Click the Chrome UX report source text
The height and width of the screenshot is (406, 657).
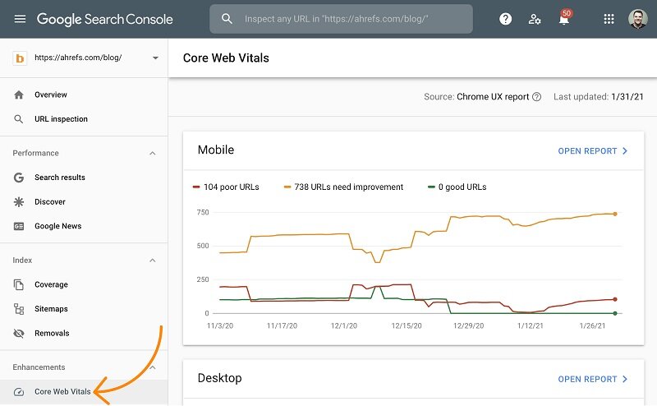[493, 97]
